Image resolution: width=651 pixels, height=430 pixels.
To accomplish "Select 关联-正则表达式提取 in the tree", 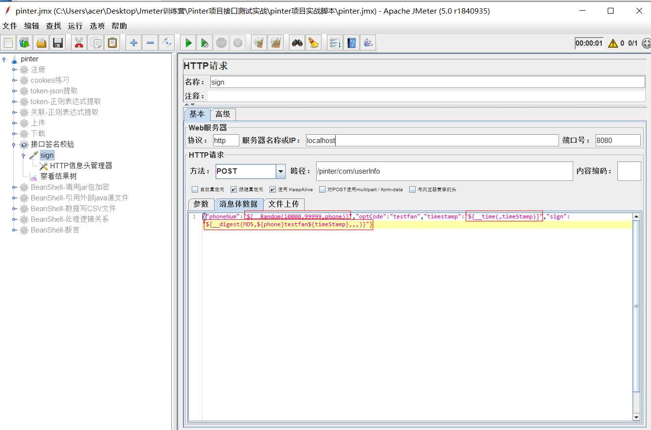I will coord(64,112).
